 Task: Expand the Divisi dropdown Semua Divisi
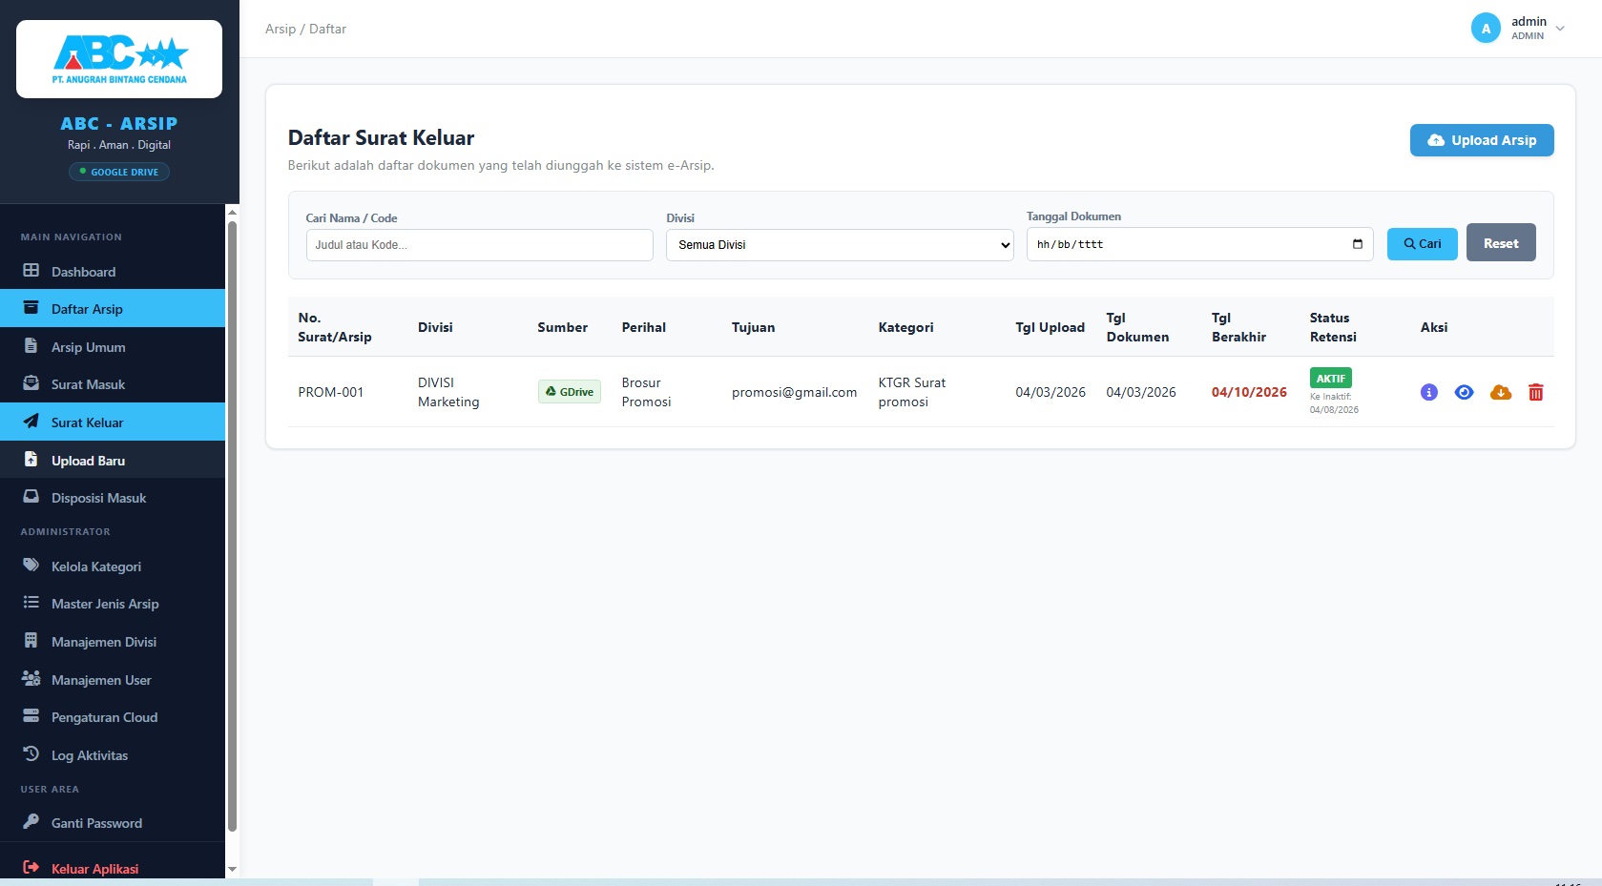840,245
